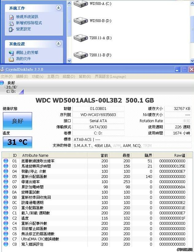Viewport: 194px width, 252px height.
Task: Click the firmware field 01.03B01
Action: point(99,109)
